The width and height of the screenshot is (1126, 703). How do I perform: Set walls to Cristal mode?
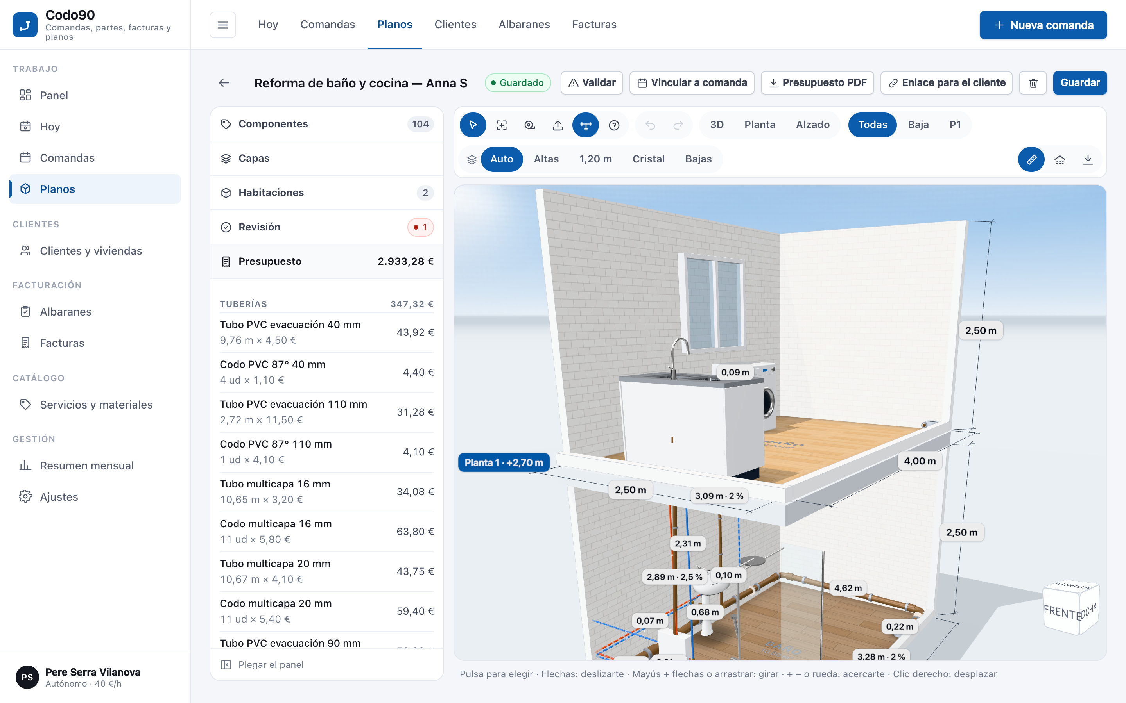pyautogui.click(x=648, y=159)
